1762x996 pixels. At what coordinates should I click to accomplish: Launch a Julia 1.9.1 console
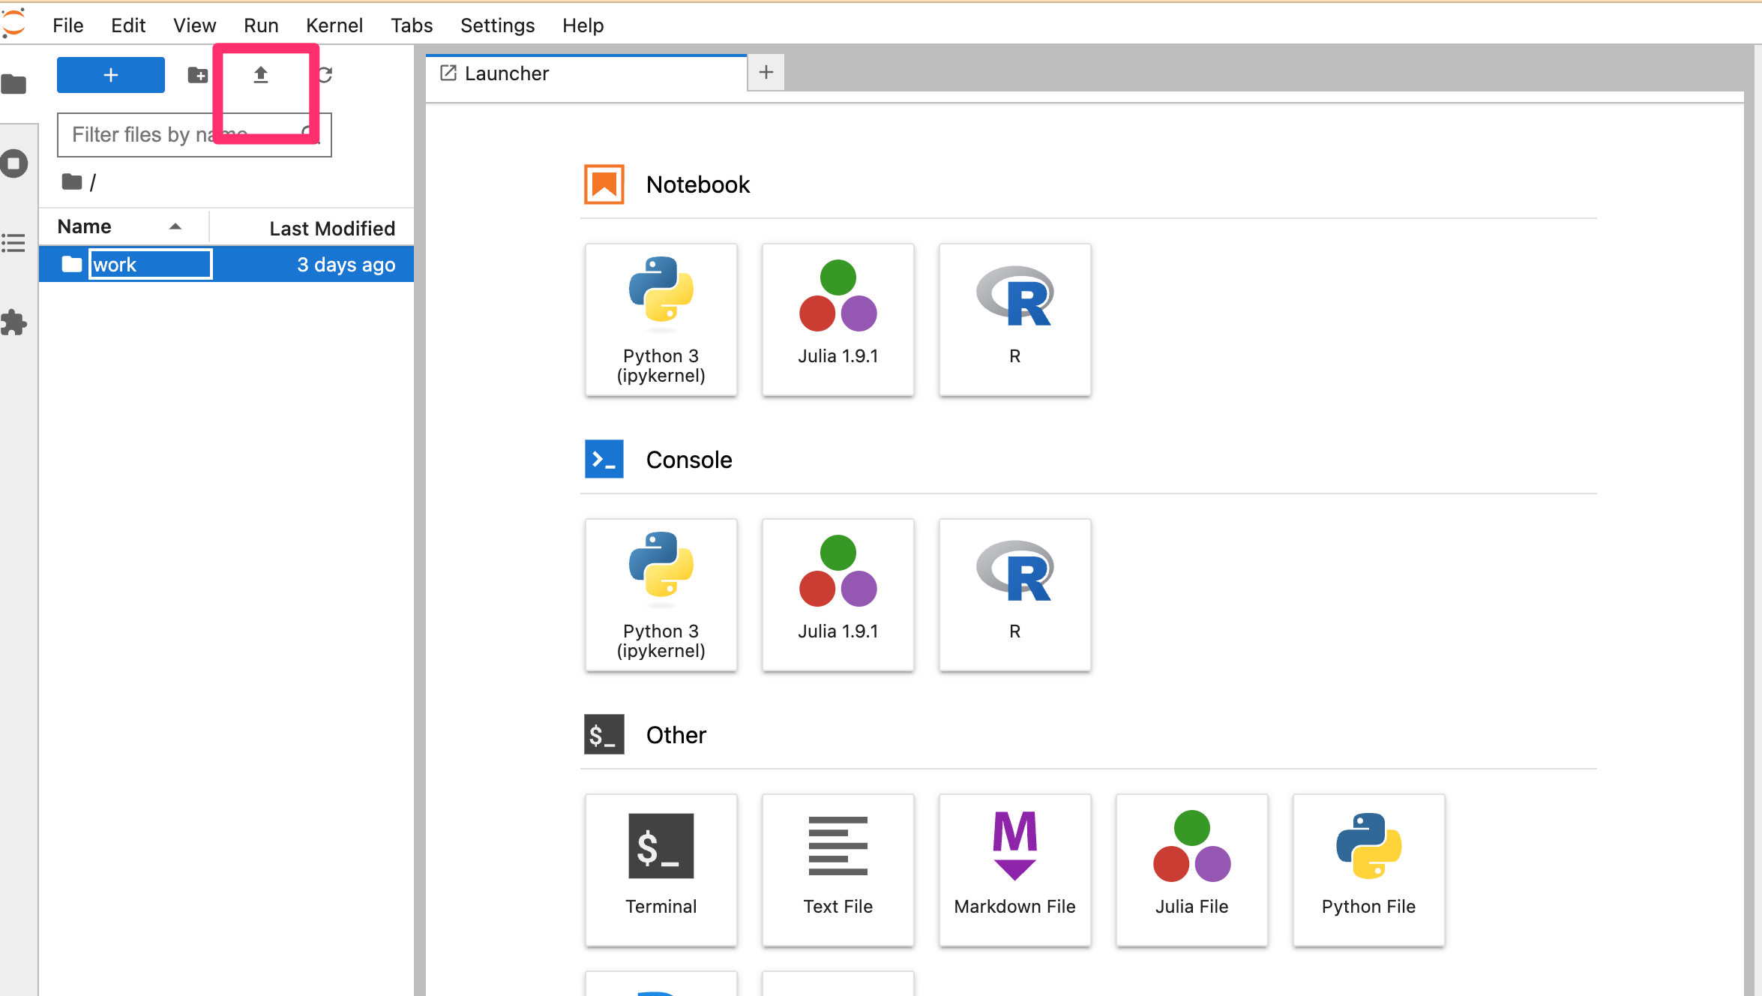(838, 595)
